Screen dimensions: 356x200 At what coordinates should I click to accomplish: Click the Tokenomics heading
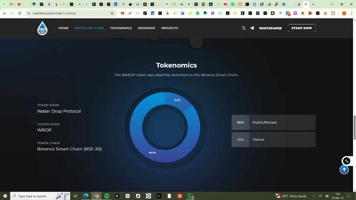click(x=176, y=65)
